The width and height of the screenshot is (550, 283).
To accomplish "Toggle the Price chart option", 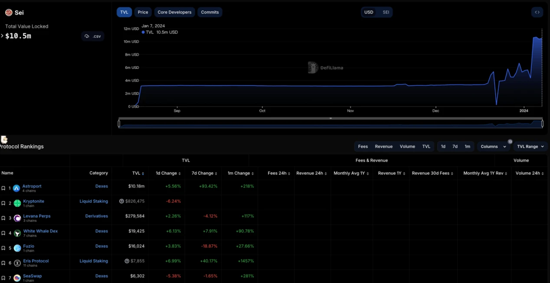I will coord(143,12).
